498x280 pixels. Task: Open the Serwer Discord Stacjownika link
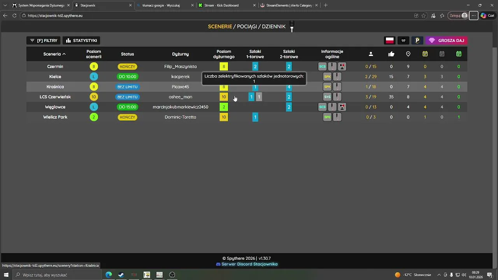click(x=247, y=264)
